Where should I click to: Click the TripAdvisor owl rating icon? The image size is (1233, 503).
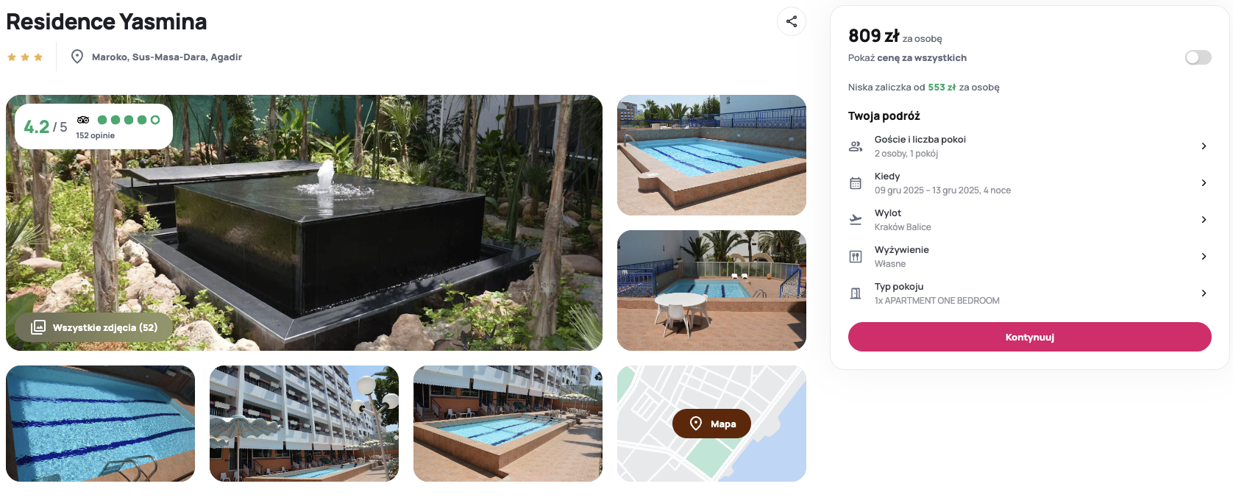pos(83,120)
